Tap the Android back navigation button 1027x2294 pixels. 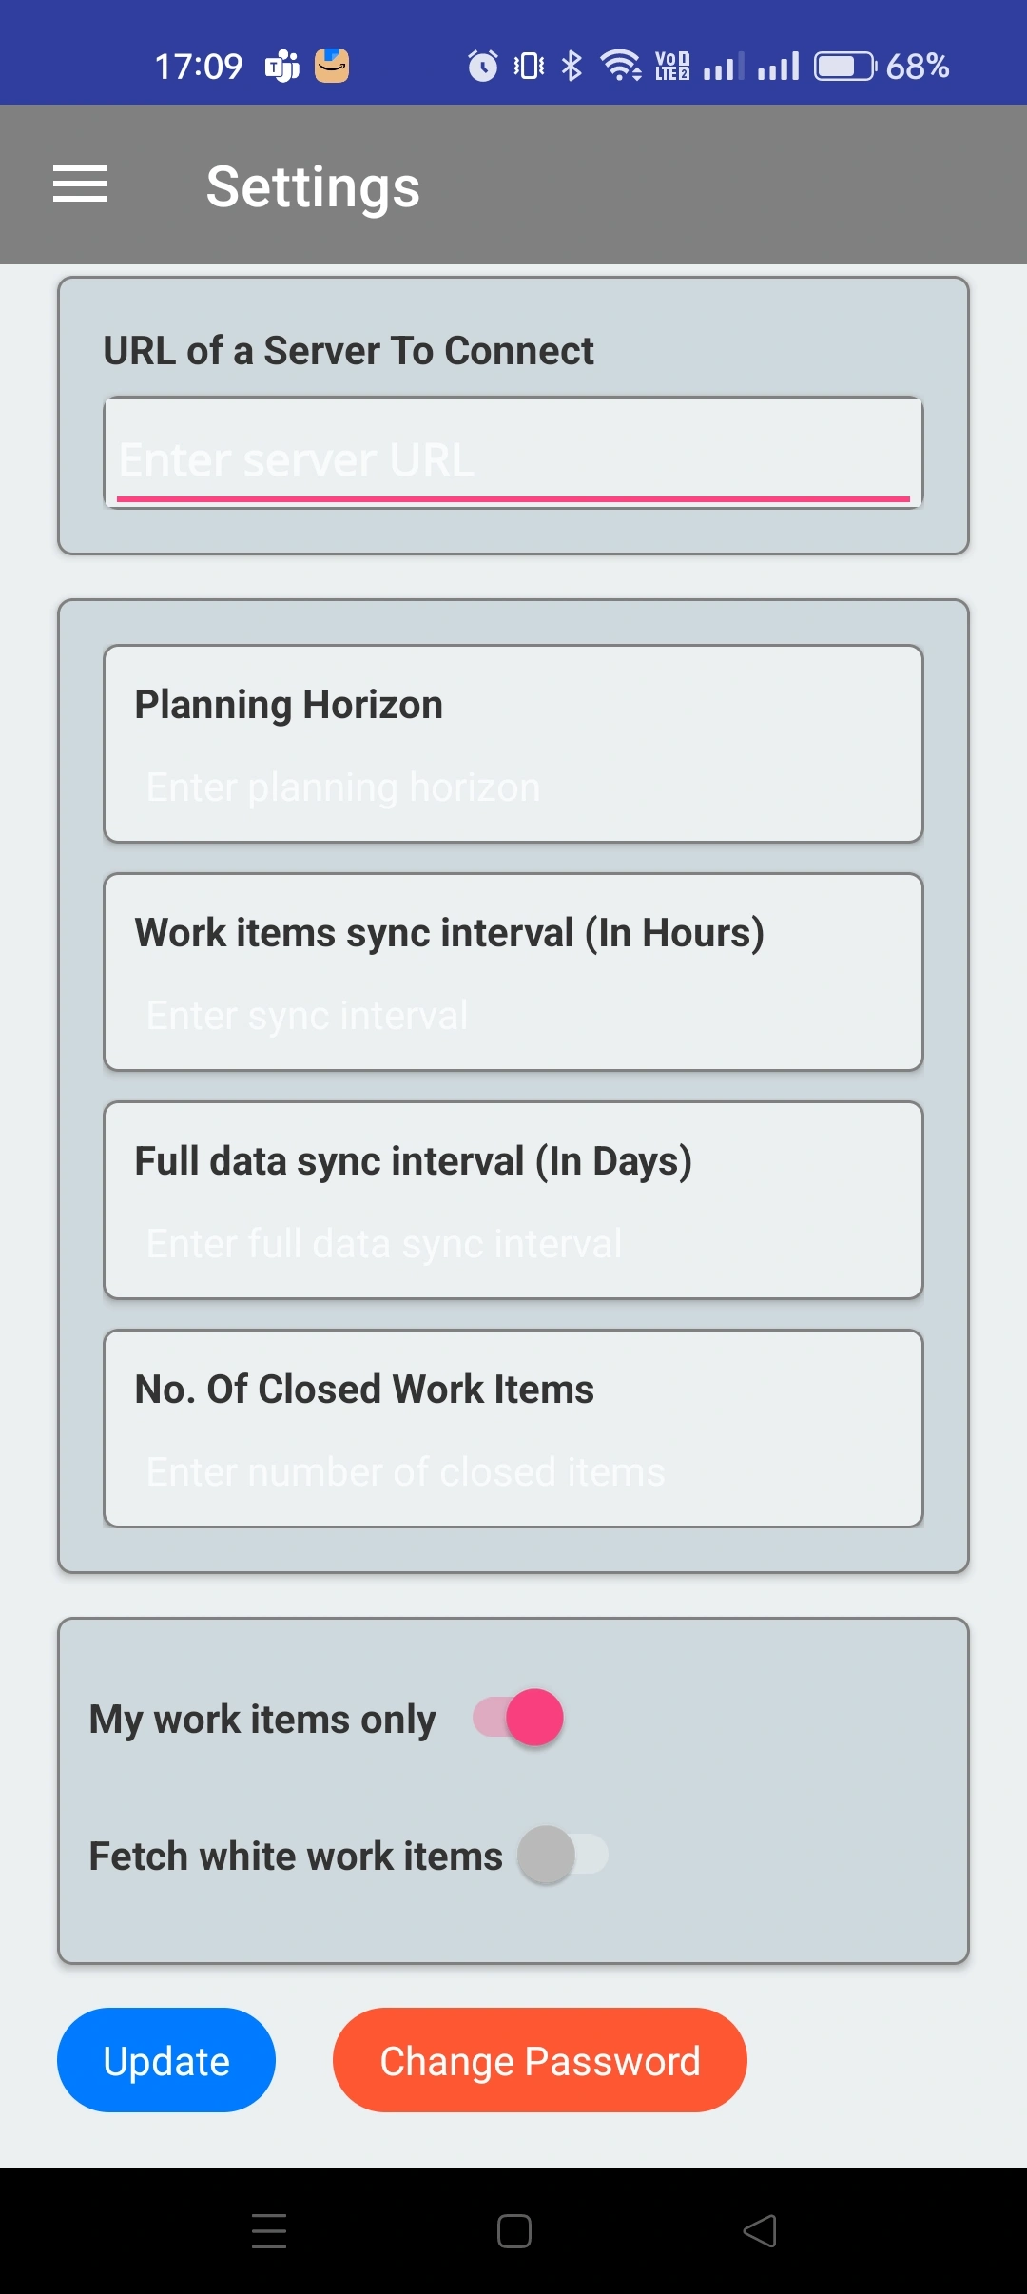click(759, 2230)
